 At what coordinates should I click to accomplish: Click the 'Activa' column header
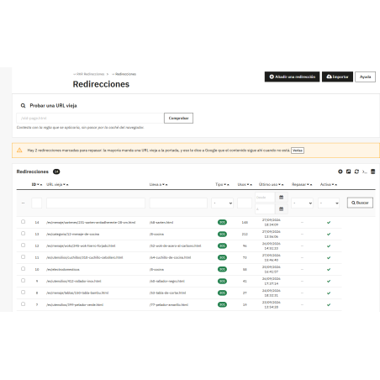325,184
